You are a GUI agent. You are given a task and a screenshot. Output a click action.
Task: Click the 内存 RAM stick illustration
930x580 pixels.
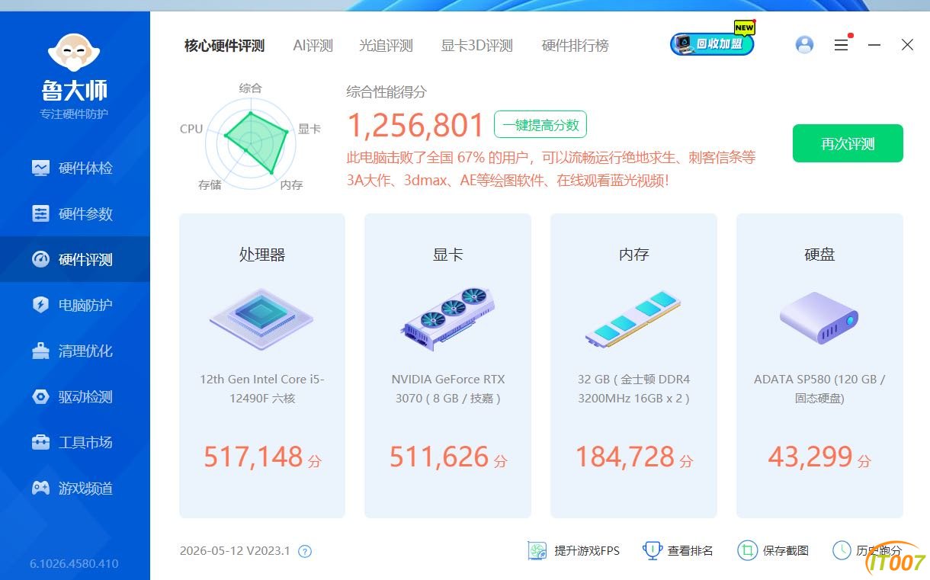point(633,319)
